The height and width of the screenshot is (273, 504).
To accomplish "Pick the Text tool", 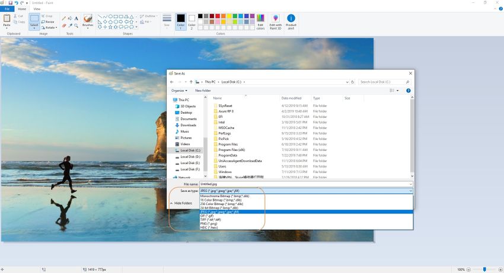I will tap(77, 18).
